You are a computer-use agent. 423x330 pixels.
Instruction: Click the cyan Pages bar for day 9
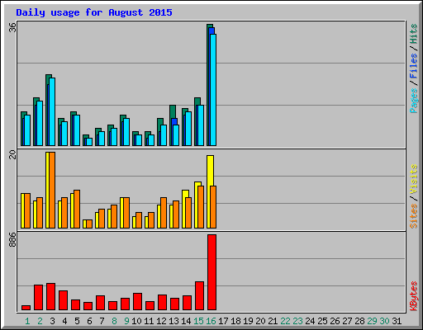pyautogui.click(x=126, y=132)
